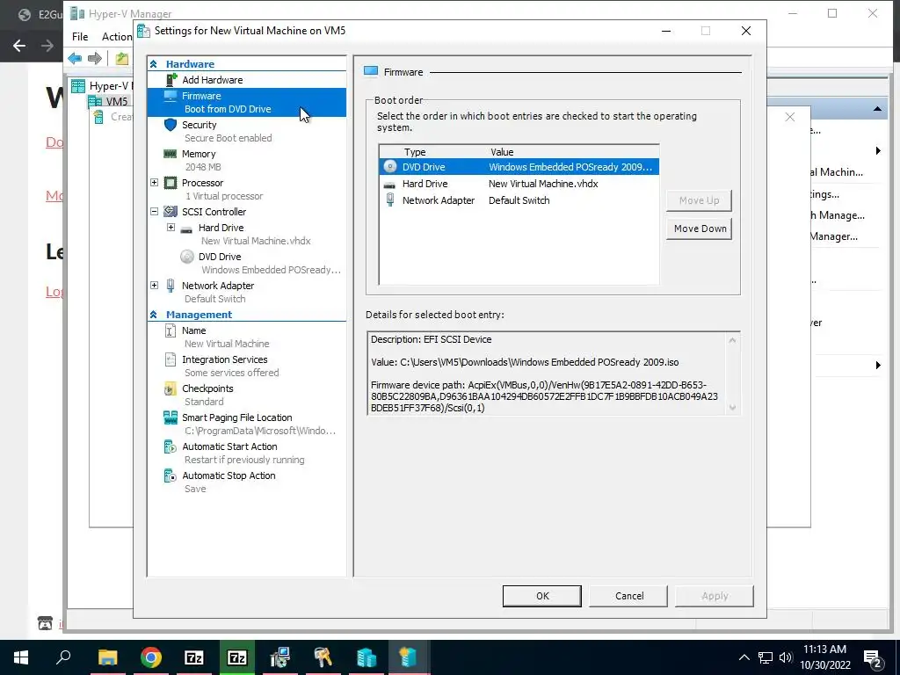This screenshot has height=675, width=900.
Task: Click the Type column header
Action: pyautogui.click(x=415, y=152)
